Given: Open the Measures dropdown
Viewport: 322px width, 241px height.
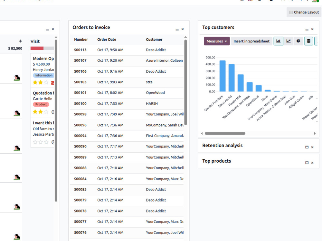Looking at the screenshot, I should tap(217, 41).
